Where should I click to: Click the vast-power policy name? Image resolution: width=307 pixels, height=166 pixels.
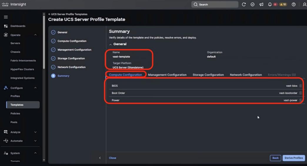(290, 100)
